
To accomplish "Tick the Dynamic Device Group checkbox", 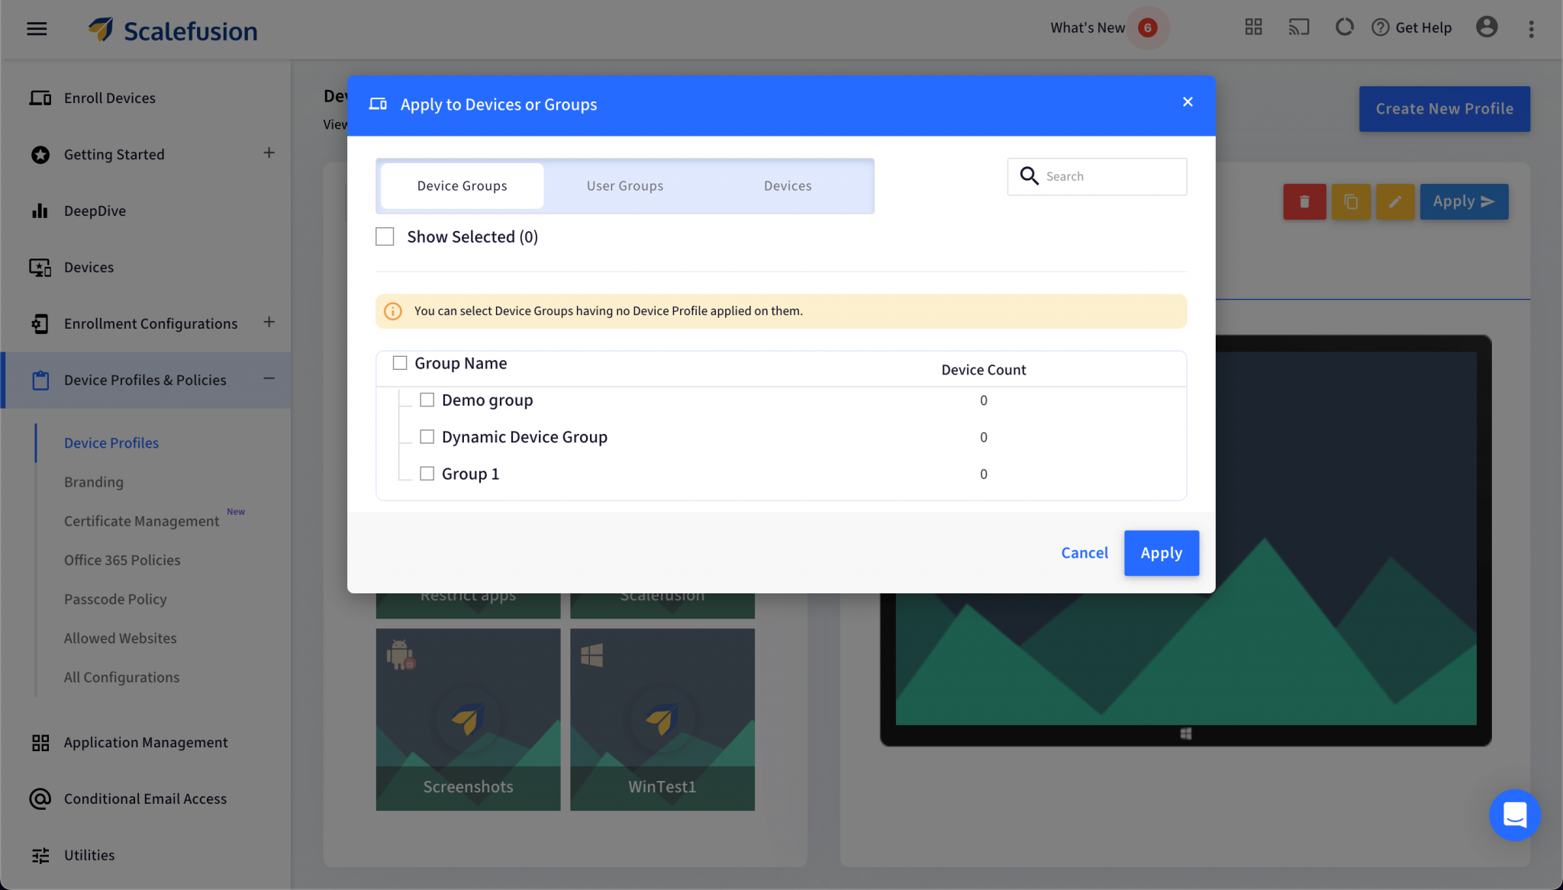I will pyautogui.click(x=427, y=437).
